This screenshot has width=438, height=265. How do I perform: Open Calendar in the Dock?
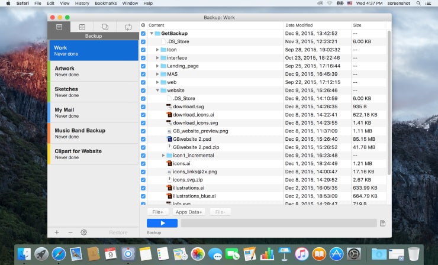click(111, 254)
